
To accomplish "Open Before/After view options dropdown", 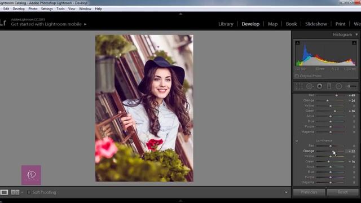I will click(22, 192).
